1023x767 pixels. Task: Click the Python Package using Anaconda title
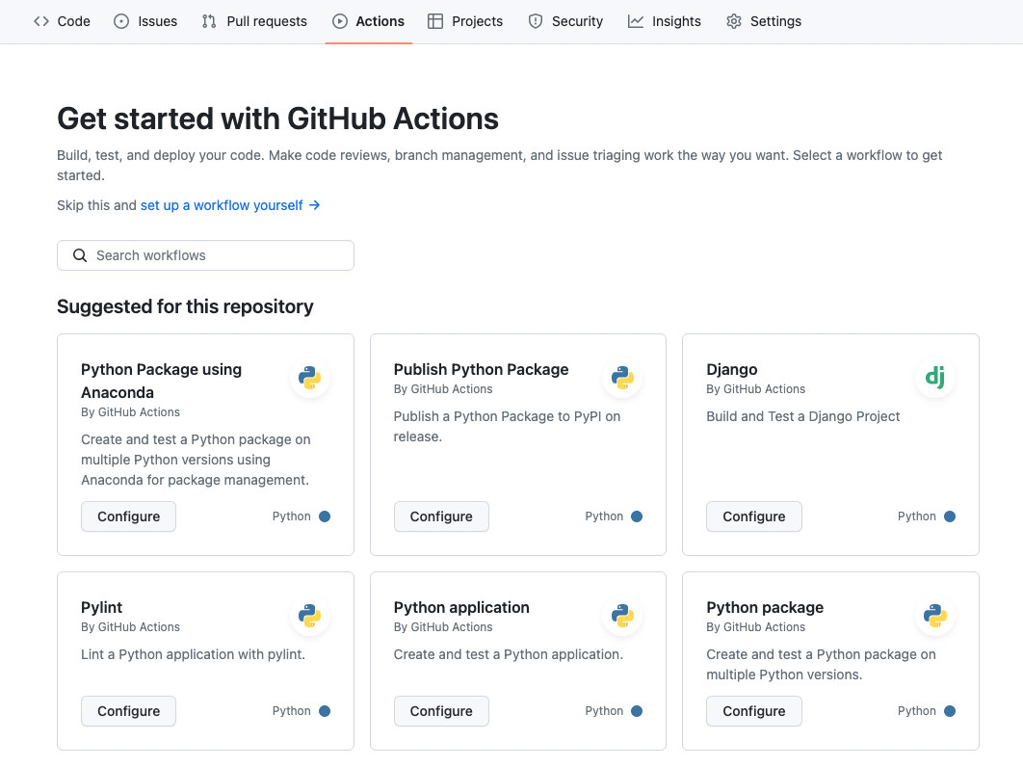point(161,381)
